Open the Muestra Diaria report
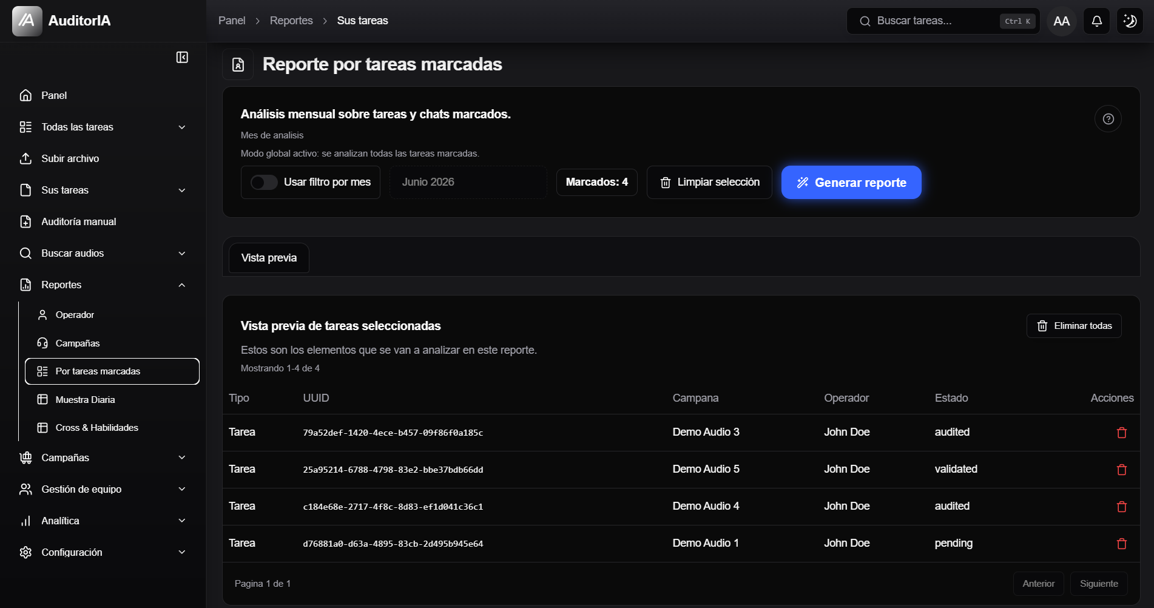The width and height of the screenshot is (1154, 608). coord(112,399)
